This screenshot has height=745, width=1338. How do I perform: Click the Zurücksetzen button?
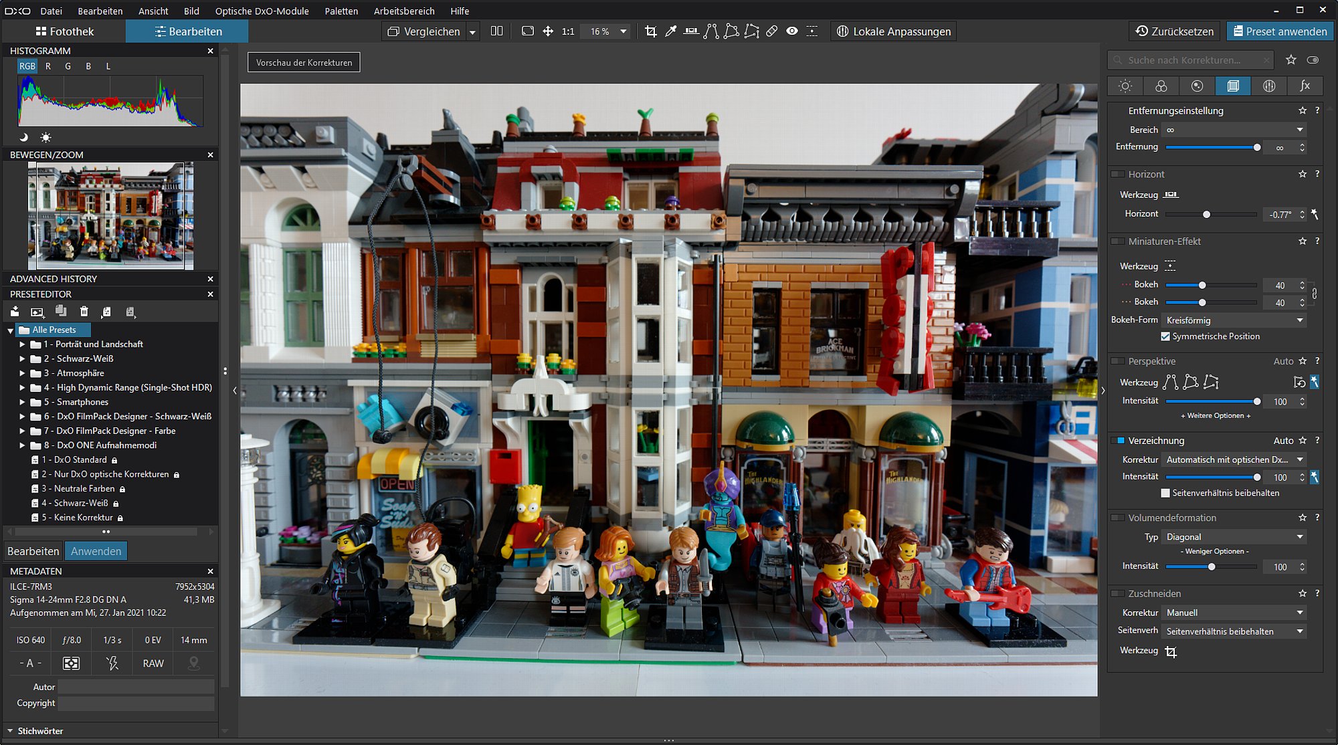pyautogui.click(x=1175, y=31)
